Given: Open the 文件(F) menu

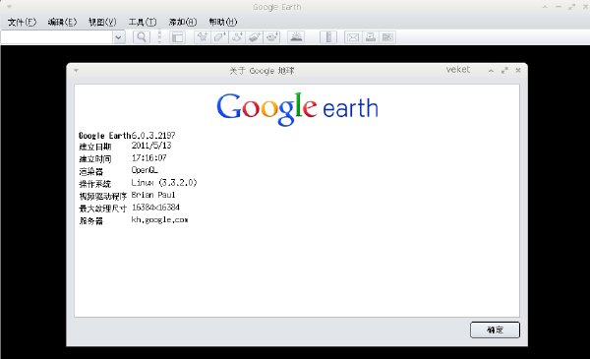Looking at the screenshot, I should point(22,22).
